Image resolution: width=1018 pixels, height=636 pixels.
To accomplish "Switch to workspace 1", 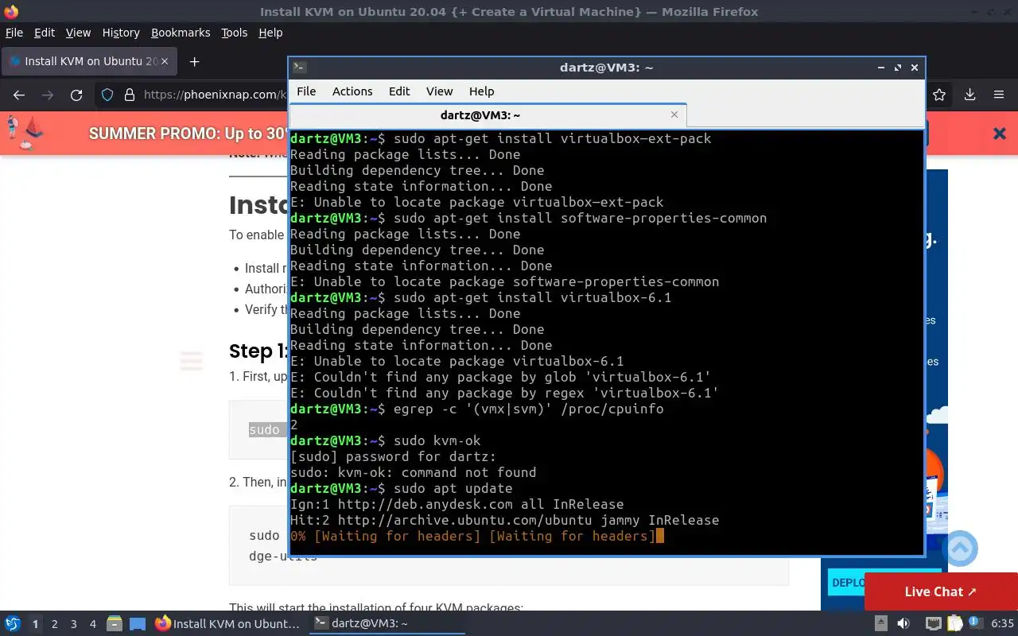I will pos(35,624).
